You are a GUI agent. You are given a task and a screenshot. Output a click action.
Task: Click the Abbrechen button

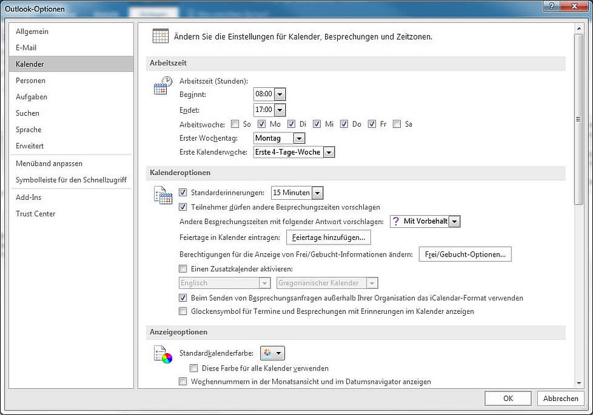click(561, 398)
